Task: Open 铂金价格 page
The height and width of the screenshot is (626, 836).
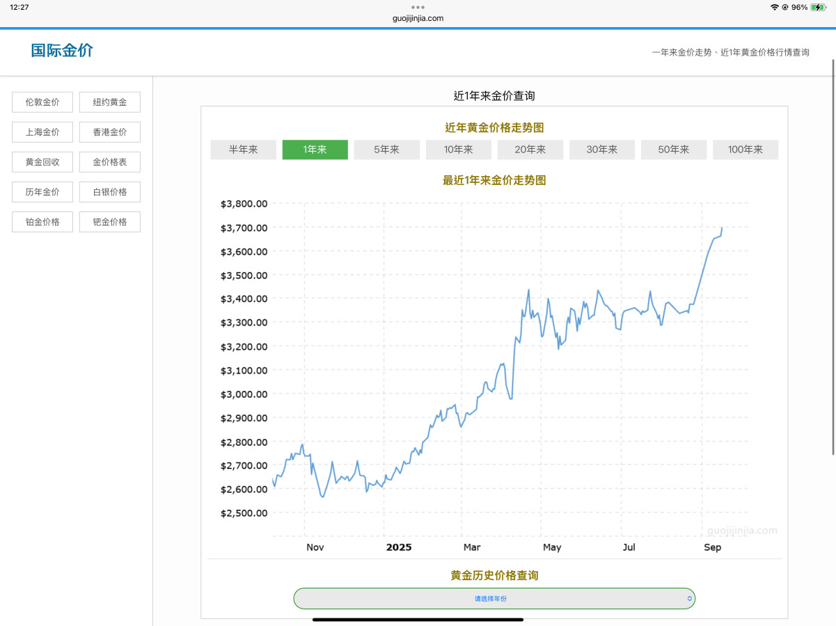Action: 42,222
